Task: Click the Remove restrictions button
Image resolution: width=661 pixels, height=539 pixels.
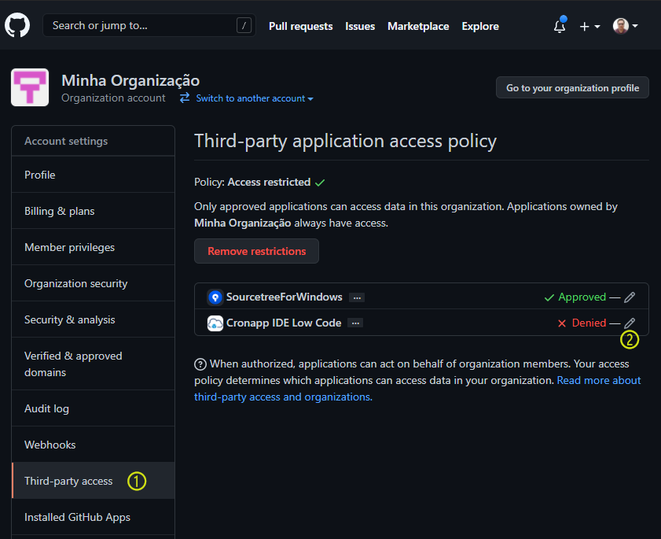Action: (256, 251)
